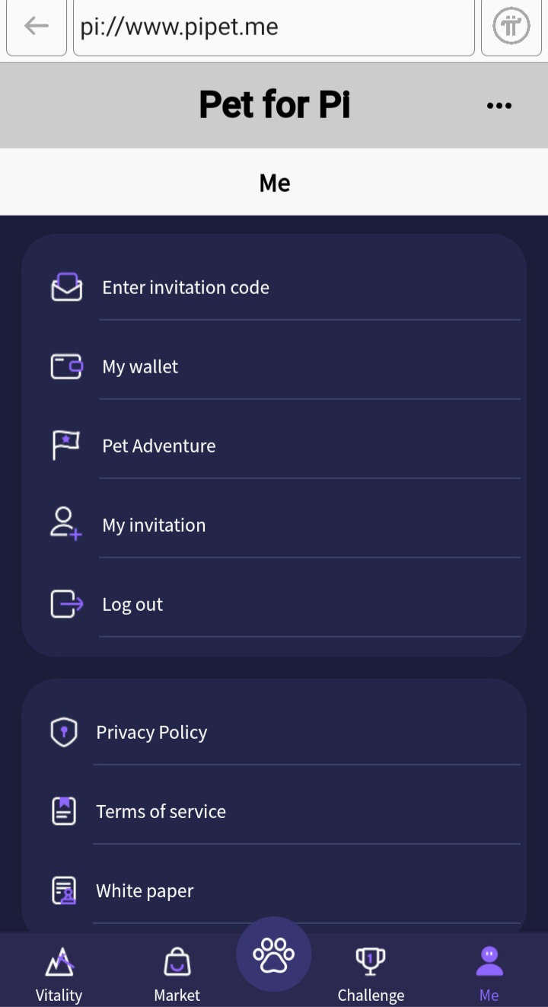548x1007 pixels.
Task: Tap the log out arrow icon
Action: (x=66, y=604)
